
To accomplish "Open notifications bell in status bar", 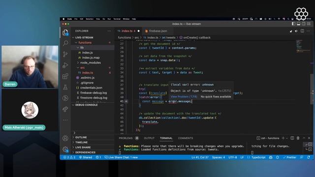I will point(309,157).
